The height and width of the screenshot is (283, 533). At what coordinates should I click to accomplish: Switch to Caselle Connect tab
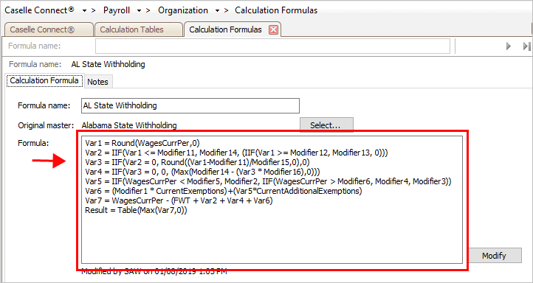[49, 29]
